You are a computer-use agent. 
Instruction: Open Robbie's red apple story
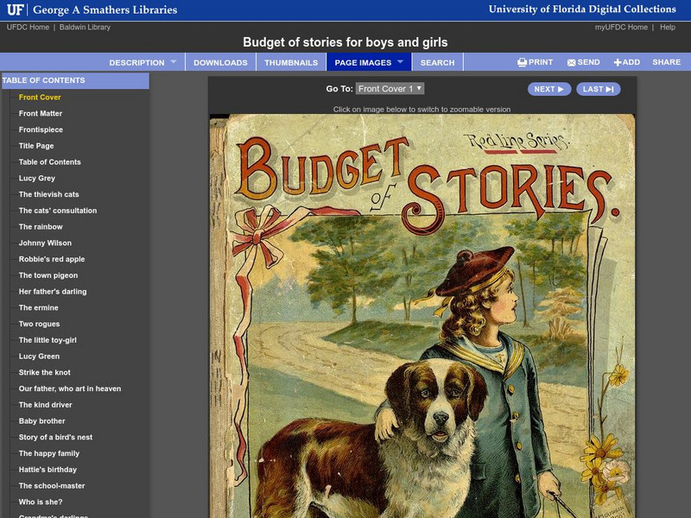[x=52, y=259]
